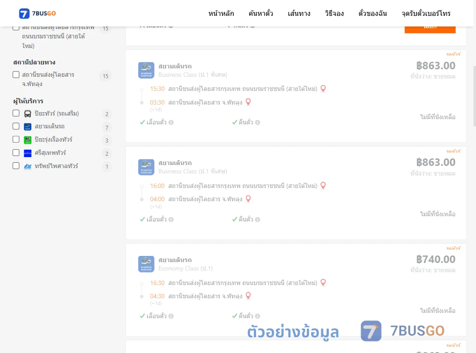Image resolution: width=476 pixels, height=353 pixels.
Task: Open วิธีจอง menu item
Action: pyautogui.click(x=334, y=14)
